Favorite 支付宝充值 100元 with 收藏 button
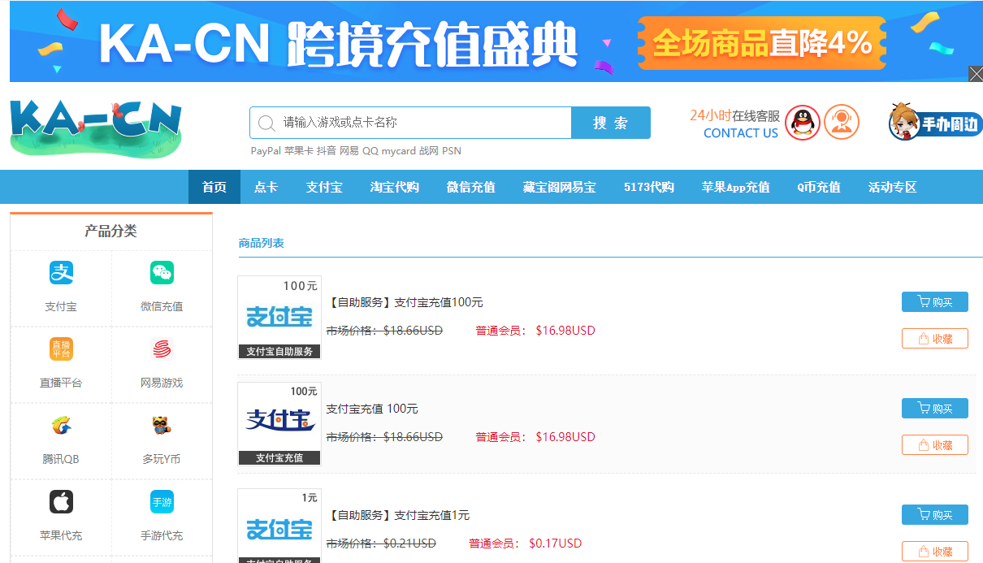This screenshot has height=563, width=983. pyautogui.click(x=935, y=444)
